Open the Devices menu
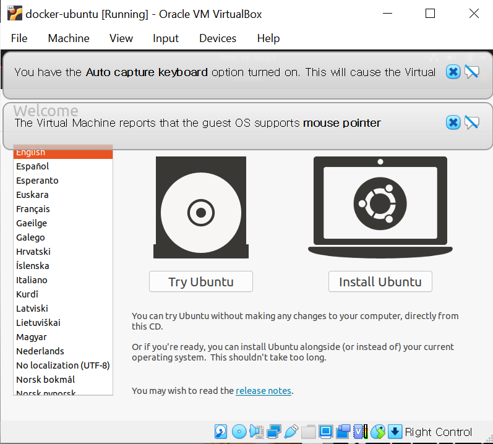This screenshot has width=493, height=444. point(218,38)
